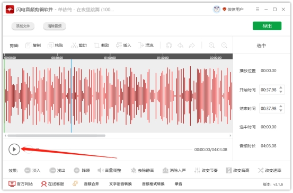Open the hamburger menu in the title bar

[258, 10]
